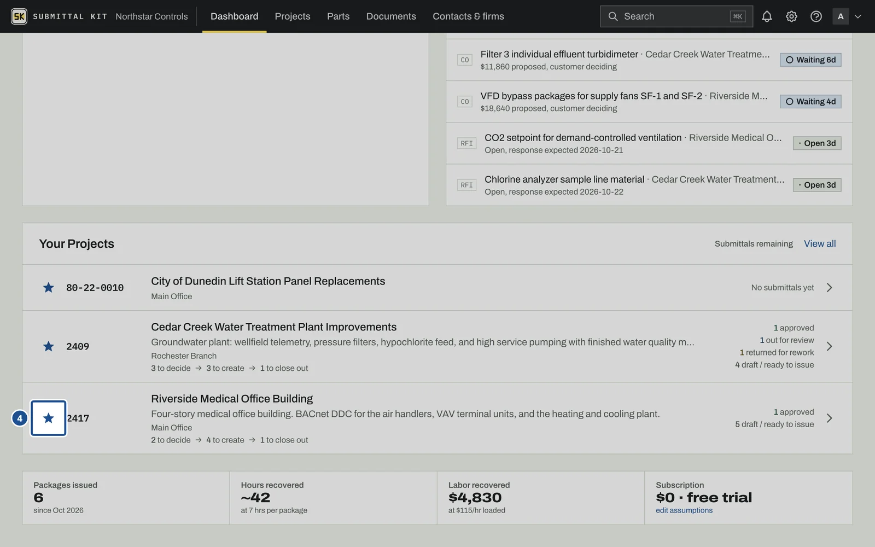This screenshot has height=547, width=875.
Task: Click Open 3d badge on Chlorine analyzer
Action: [817, 185]
